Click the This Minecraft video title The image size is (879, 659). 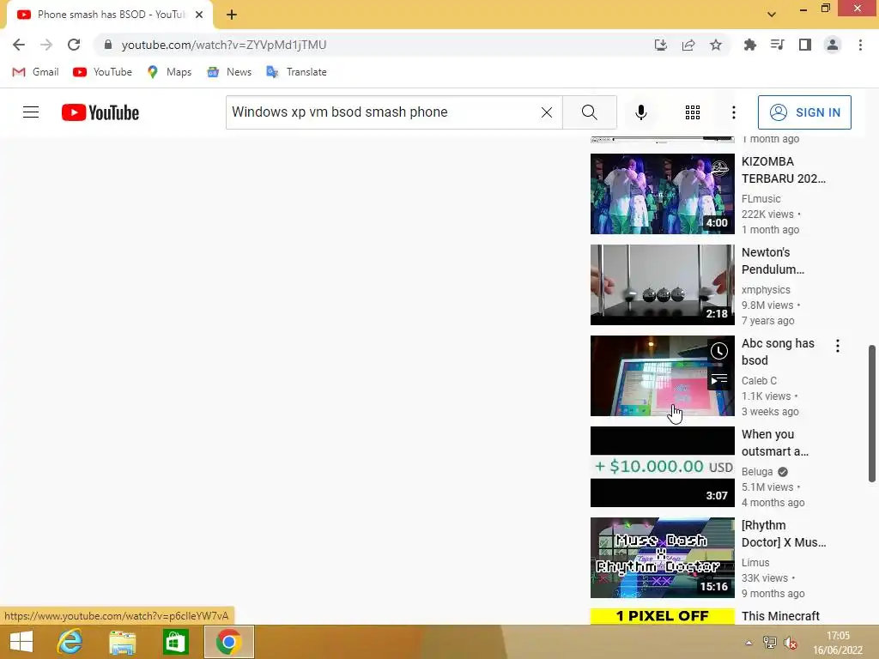pyautogui.click(x=780, y=616)
